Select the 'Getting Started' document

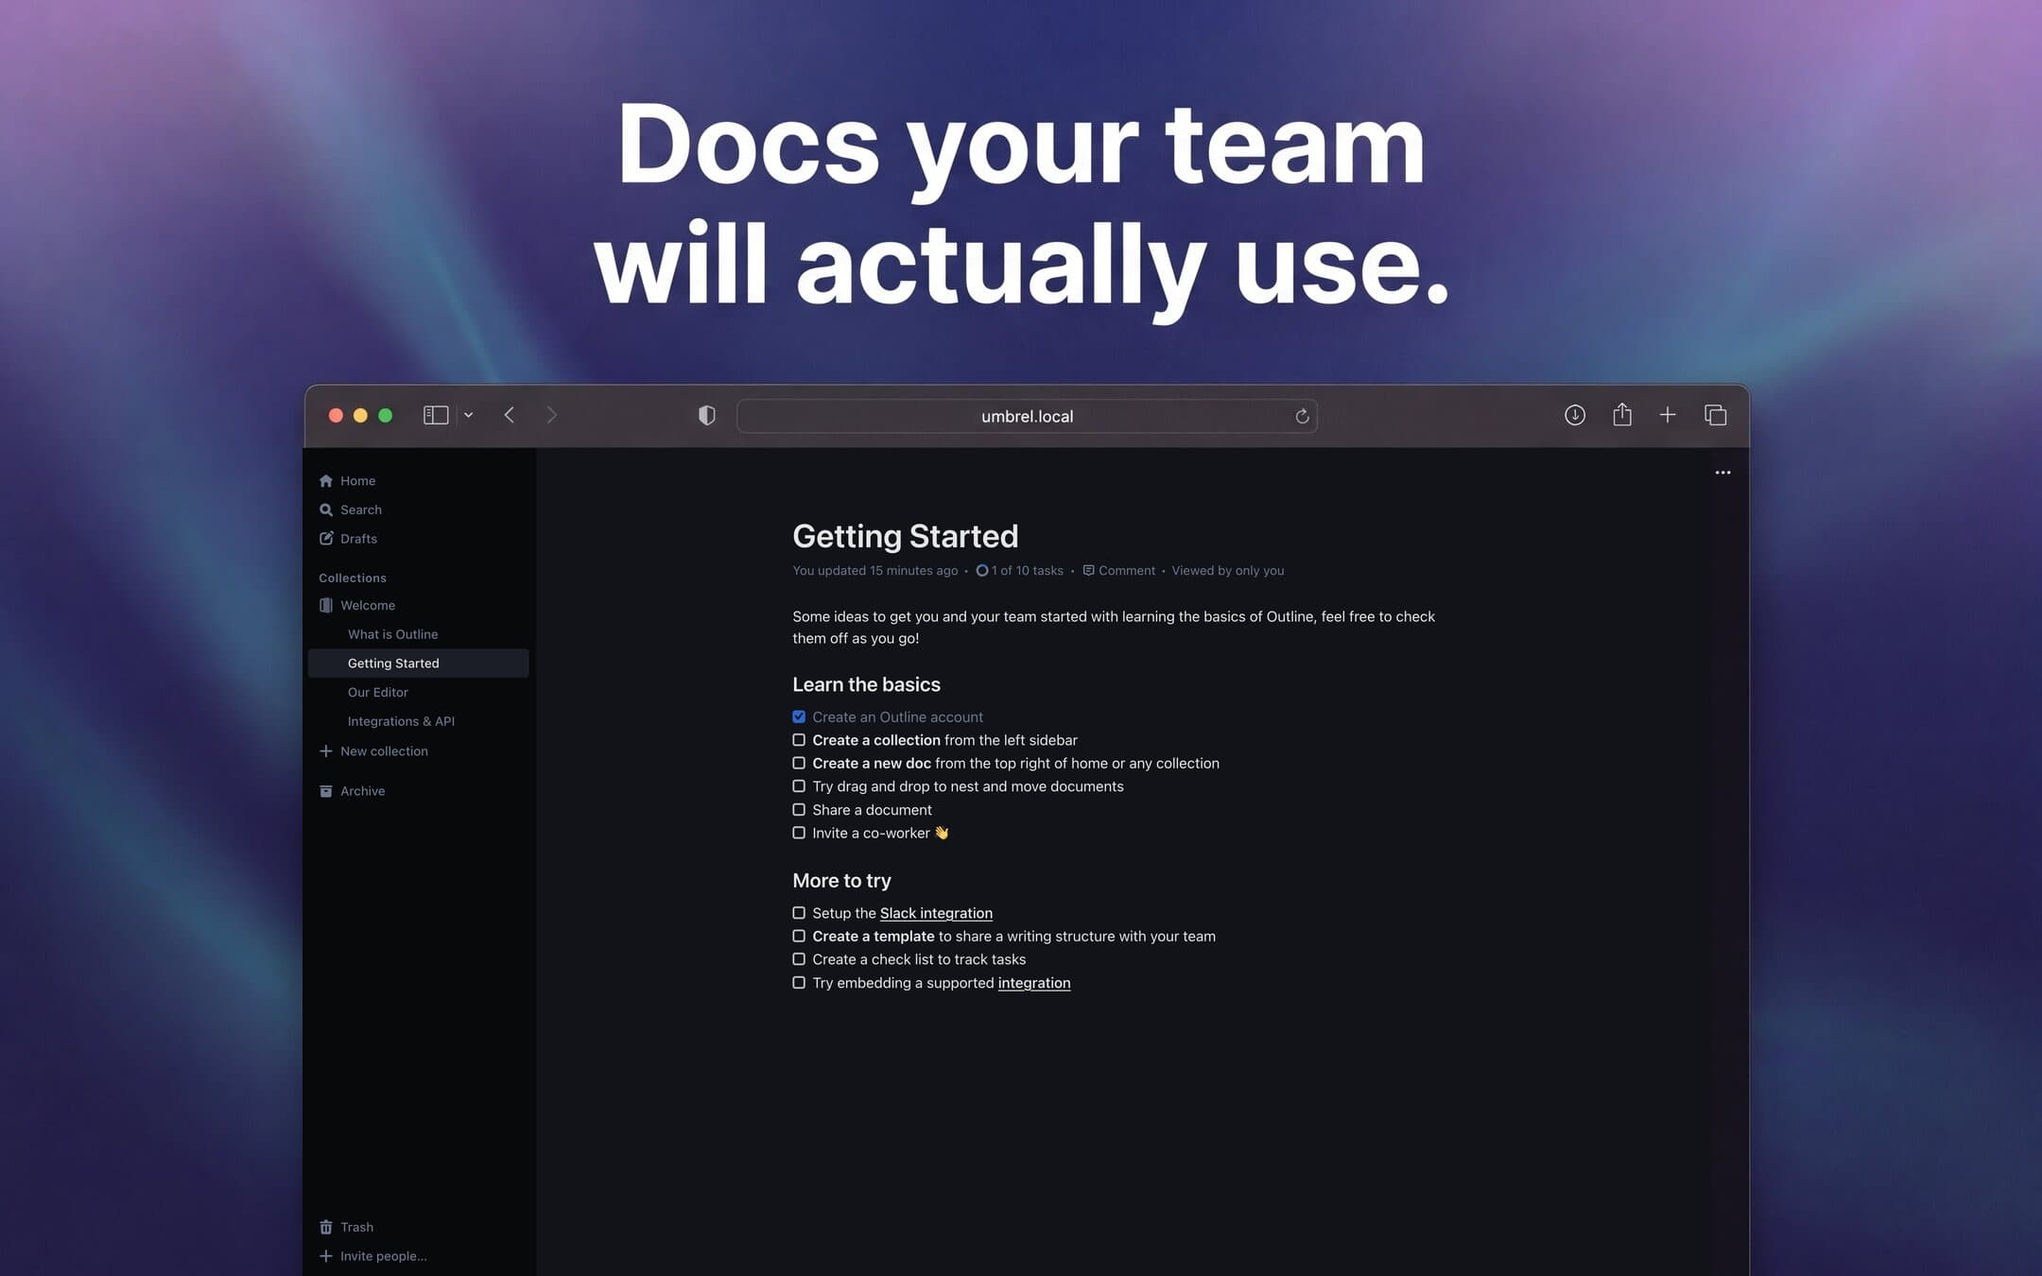coord(393,663)
